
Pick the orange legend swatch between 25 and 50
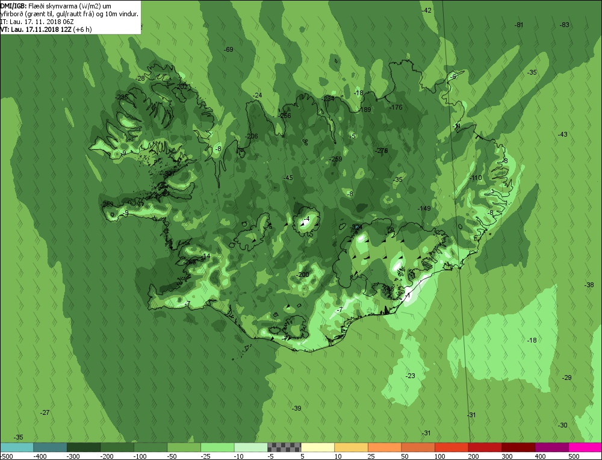click(384, 447)
